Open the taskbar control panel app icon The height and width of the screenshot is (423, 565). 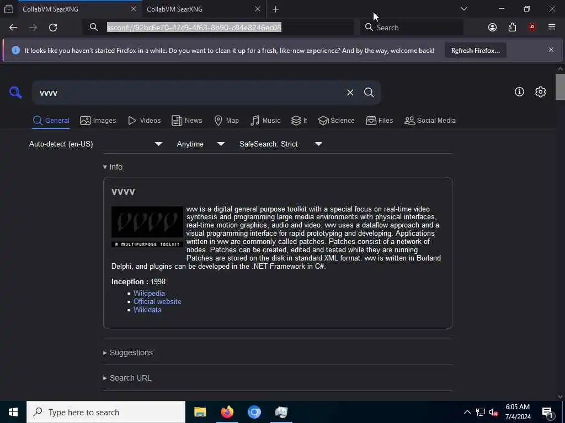click(281, 412)
